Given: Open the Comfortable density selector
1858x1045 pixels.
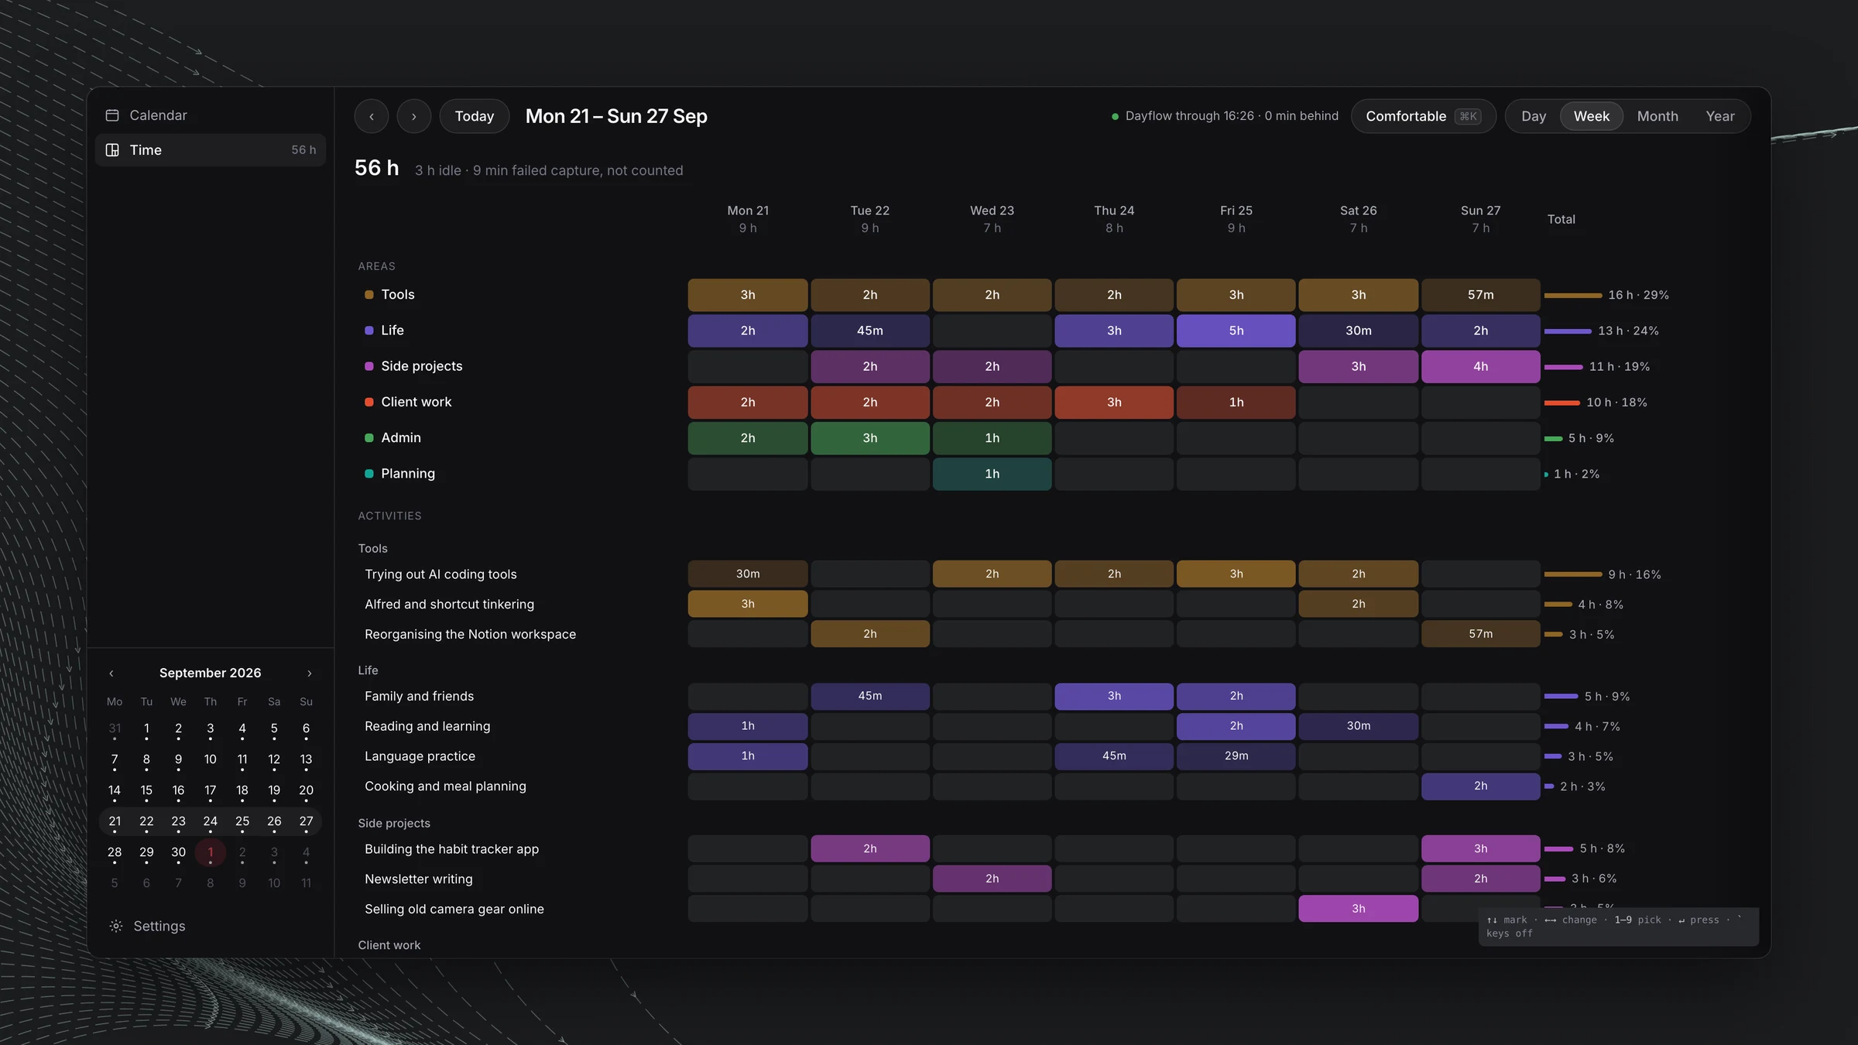Looking at the screenshot, I should (1423, 116).
